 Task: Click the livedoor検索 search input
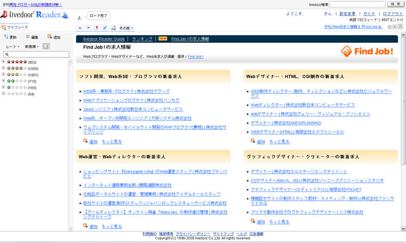click(357, 5)
